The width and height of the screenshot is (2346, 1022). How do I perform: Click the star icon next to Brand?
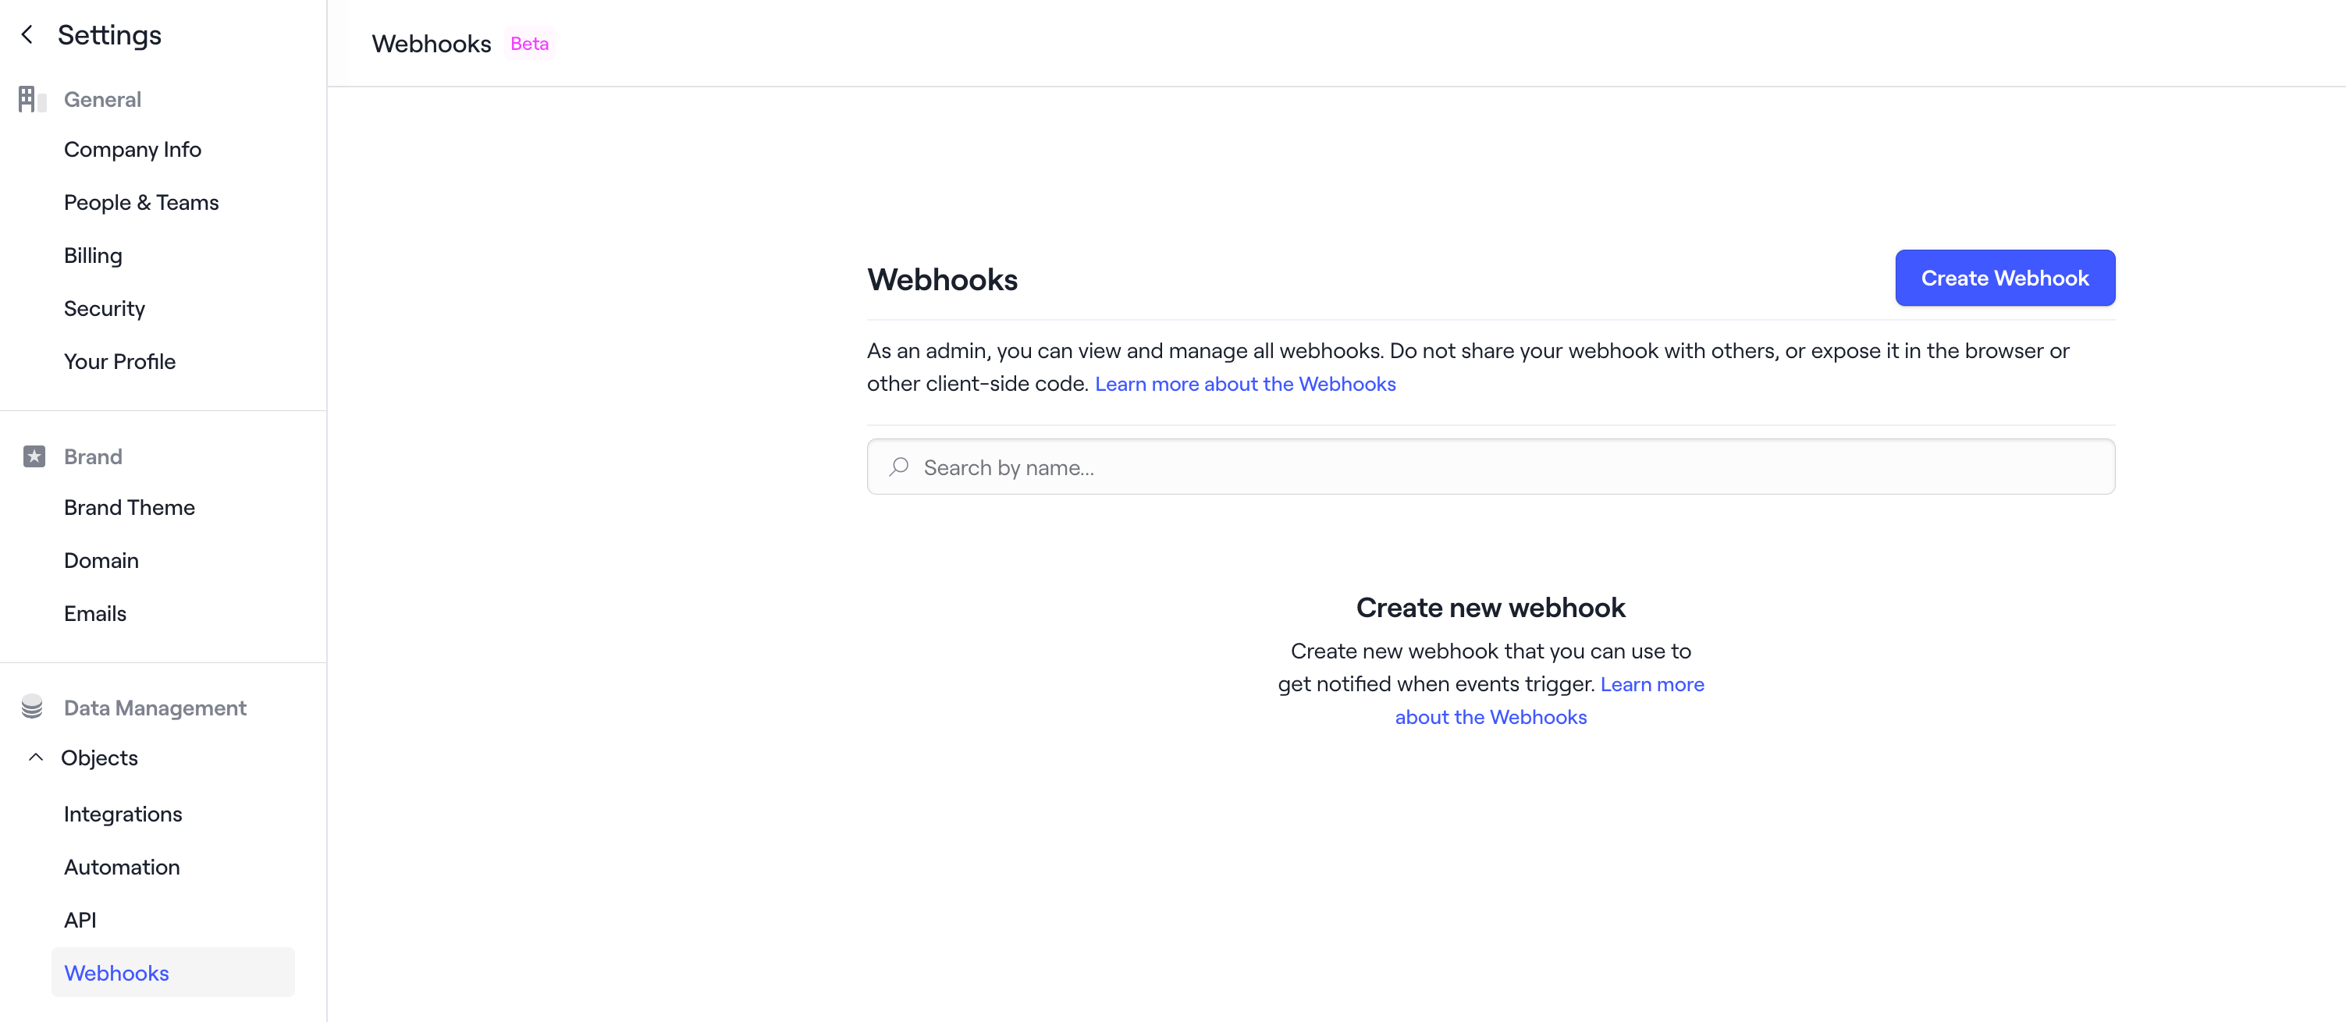pos(34,456)
